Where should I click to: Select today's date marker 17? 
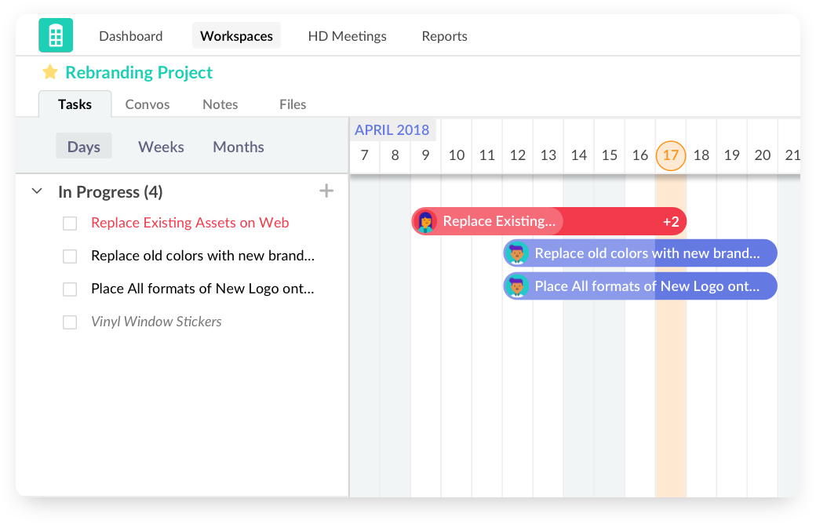(x=670, y=155)
